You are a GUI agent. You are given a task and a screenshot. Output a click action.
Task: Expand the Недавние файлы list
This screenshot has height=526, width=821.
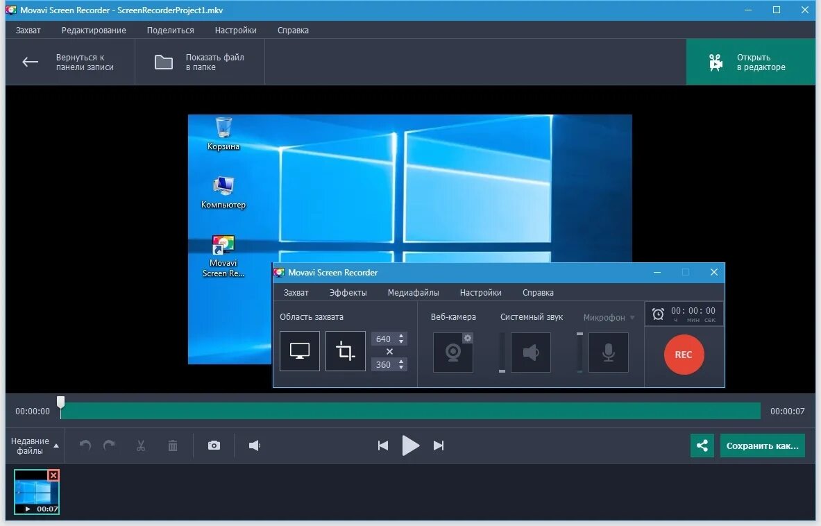click(x=35, y=446)
